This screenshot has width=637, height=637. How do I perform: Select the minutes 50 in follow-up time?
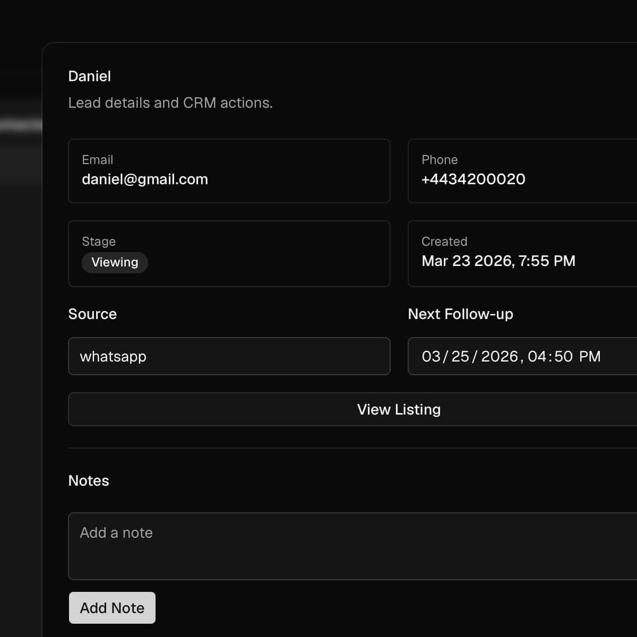563,356
